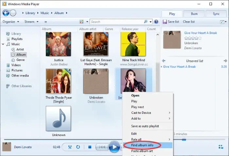
Task: Select the Unbroken album cover
Action: [96, 81]
